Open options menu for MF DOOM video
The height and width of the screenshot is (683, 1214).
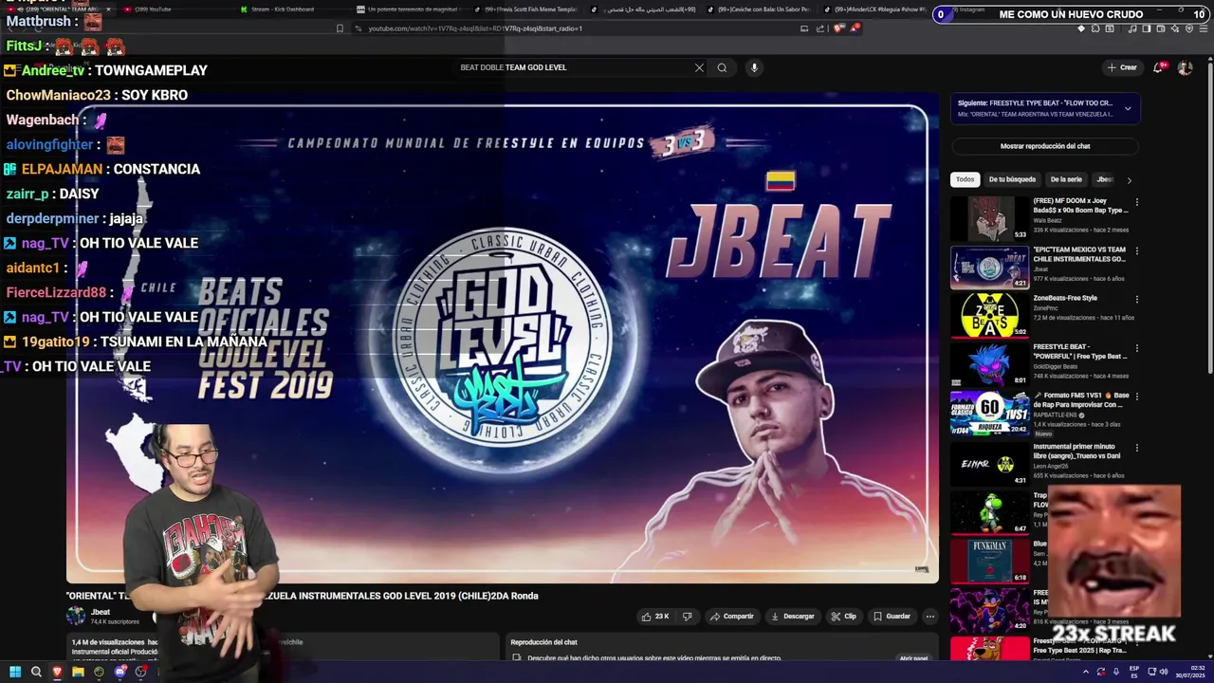[x=1136, y=202]
